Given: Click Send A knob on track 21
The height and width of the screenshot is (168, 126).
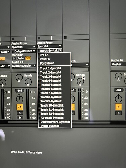Looking at the screenshot, I should [19, 78].
